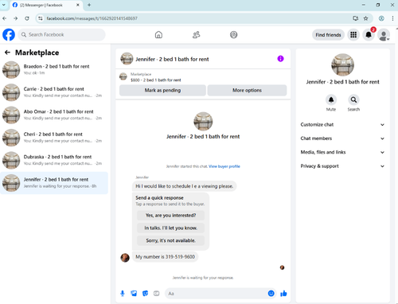The image size is (398, 304).
Task: Open the notifications bell
Action: pos(369,35)
